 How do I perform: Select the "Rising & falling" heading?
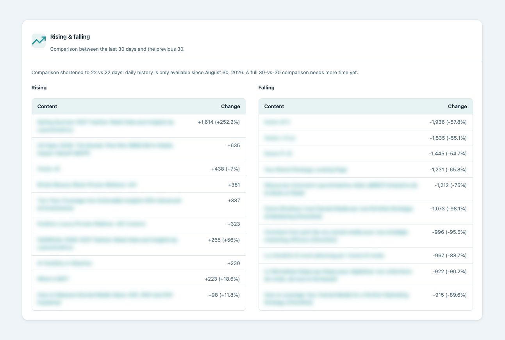[x=70, y=37]
